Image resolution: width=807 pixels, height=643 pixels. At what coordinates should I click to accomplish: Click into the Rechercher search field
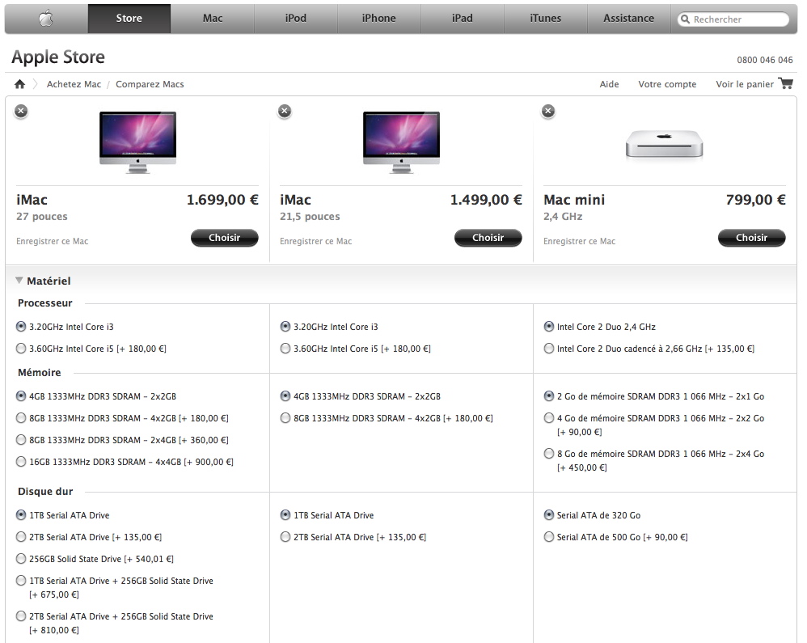tap(733, 19)
